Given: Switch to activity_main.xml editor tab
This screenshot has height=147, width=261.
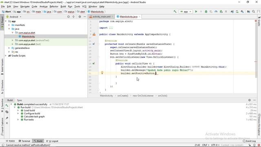Looking at the screenshot, I should pos(102,17).
